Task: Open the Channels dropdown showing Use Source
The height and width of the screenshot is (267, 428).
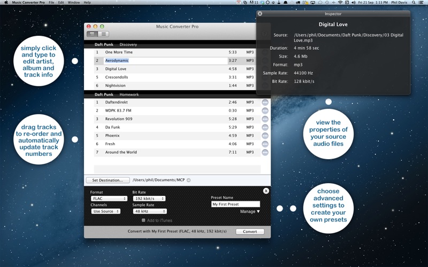Action: pos(105,211)
